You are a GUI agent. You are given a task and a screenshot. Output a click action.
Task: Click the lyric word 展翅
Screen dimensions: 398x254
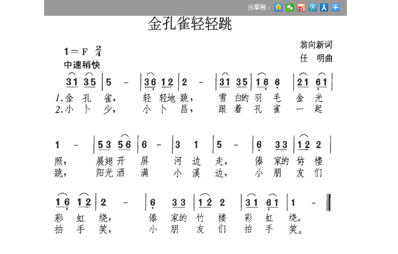(104, 161)
